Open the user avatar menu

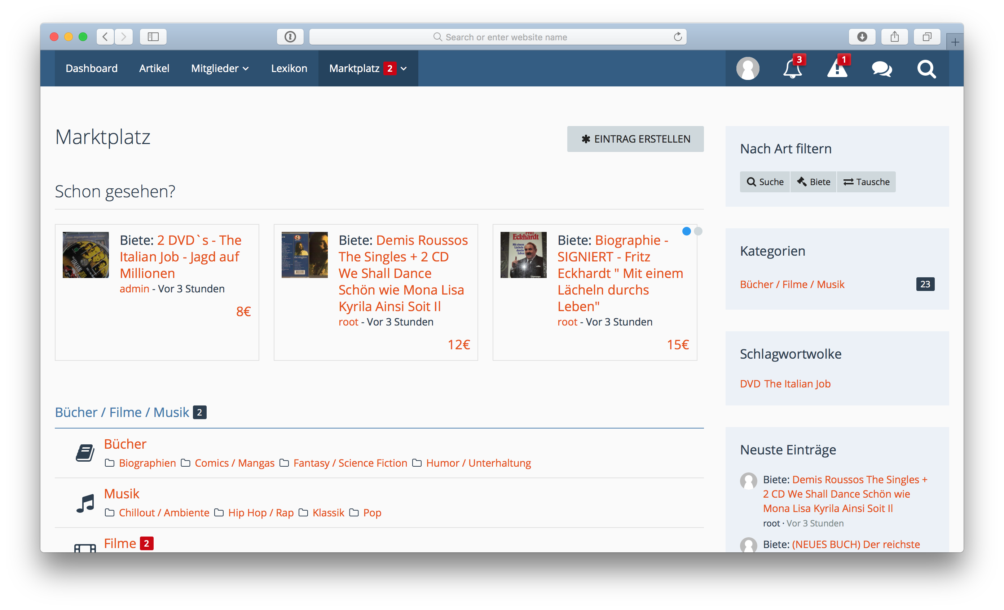click(748, 68)
